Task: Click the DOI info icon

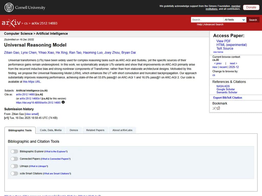Action: point(63,102)
